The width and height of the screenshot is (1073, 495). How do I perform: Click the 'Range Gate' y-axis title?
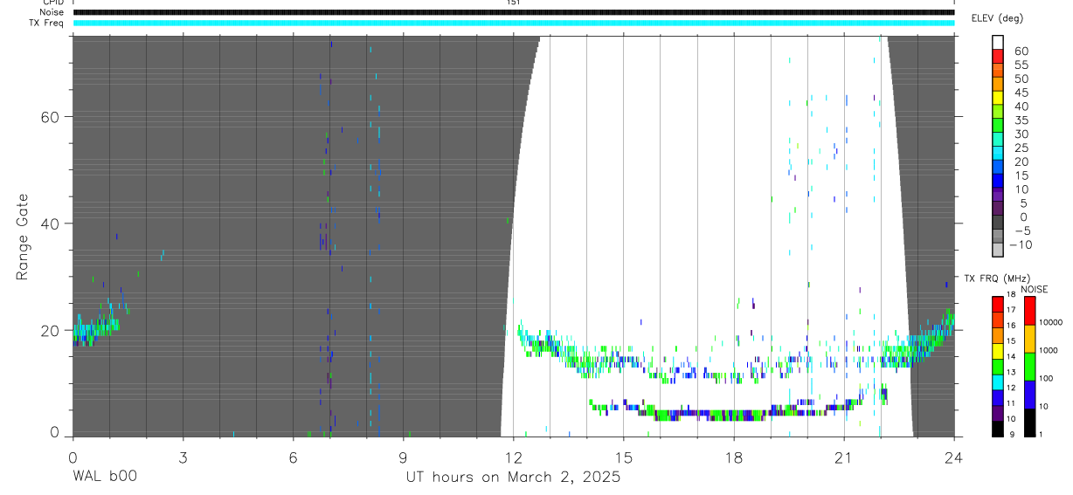22,237
